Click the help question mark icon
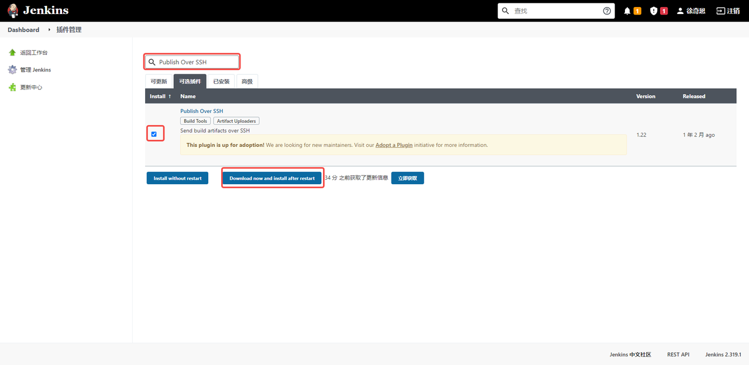Viewport: 749px width, 365px height. 607,11
